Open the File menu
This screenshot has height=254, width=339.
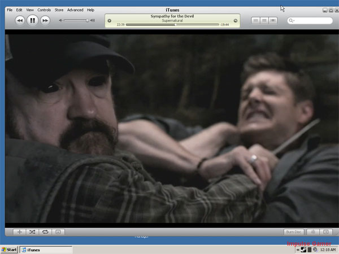10,10
